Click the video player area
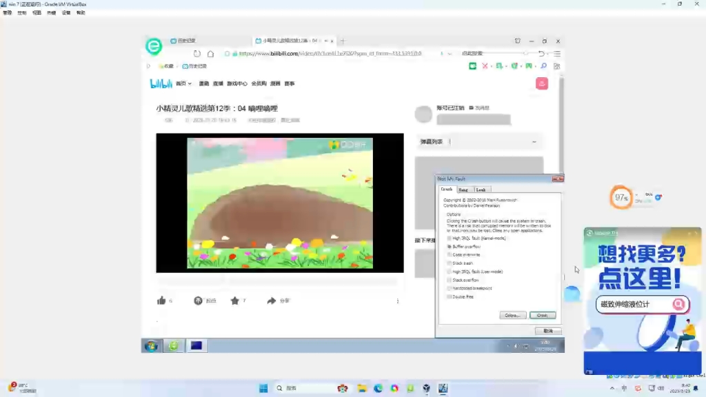Viewport: 706px width, 397px height. (280, 203)
